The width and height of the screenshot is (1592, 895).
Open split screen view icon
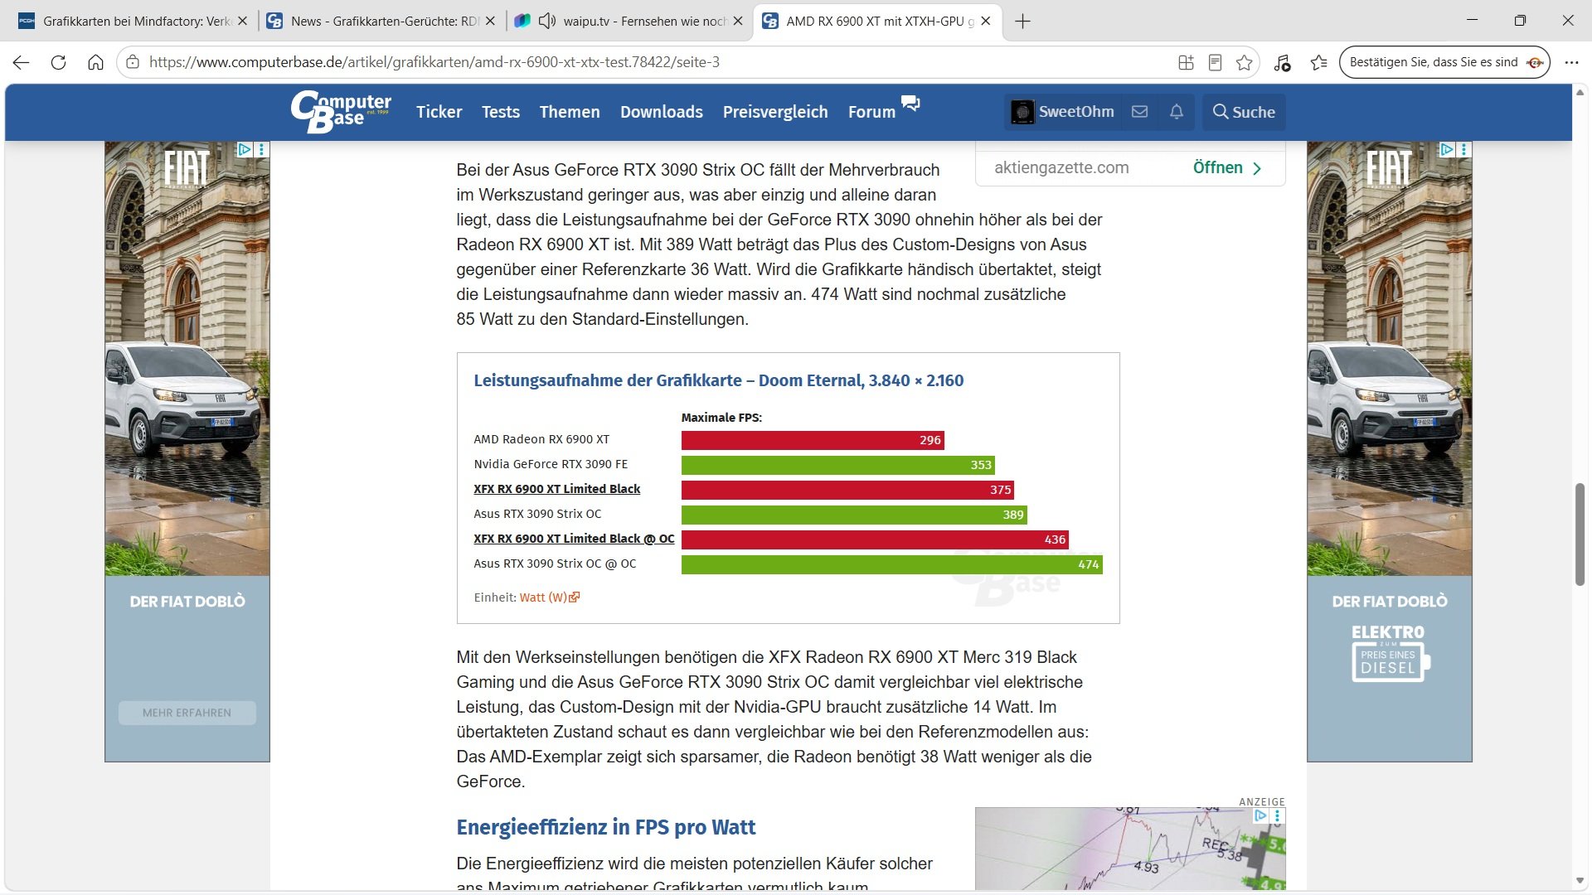(x=1186, y=62)
